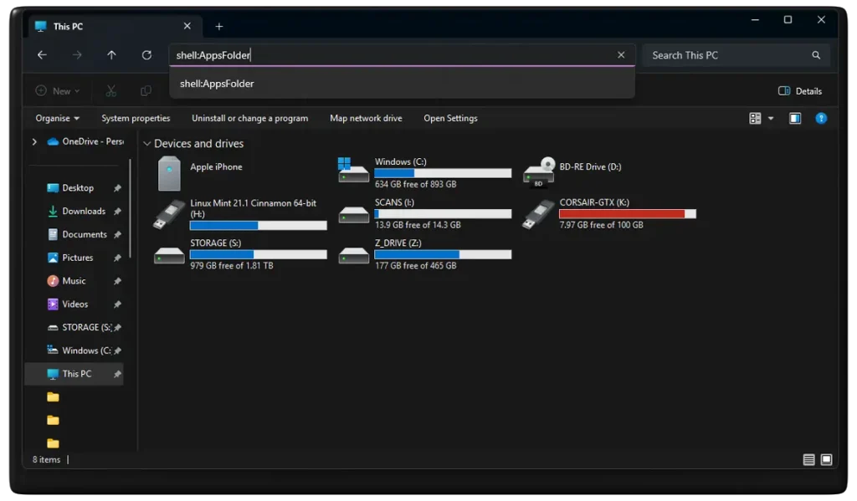This screenshot has height=501, width=857.
Task: Click the pin icon beside Downloads
Action: pos(117,211)
